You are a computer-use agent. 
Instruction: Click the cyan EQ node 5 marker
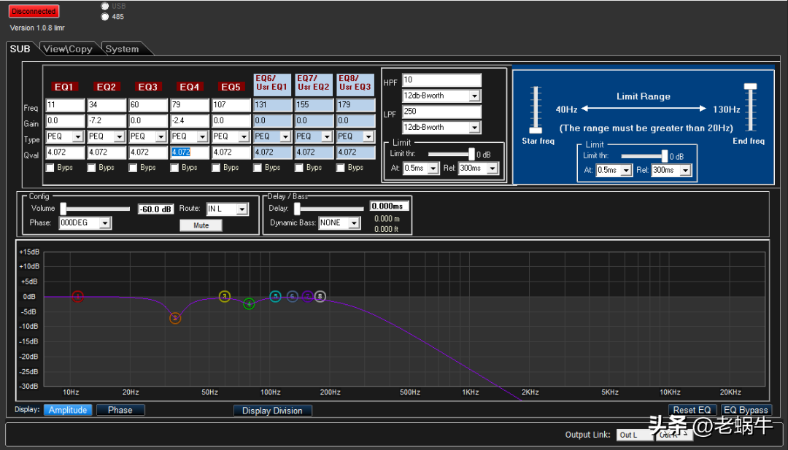coord(275,296)
